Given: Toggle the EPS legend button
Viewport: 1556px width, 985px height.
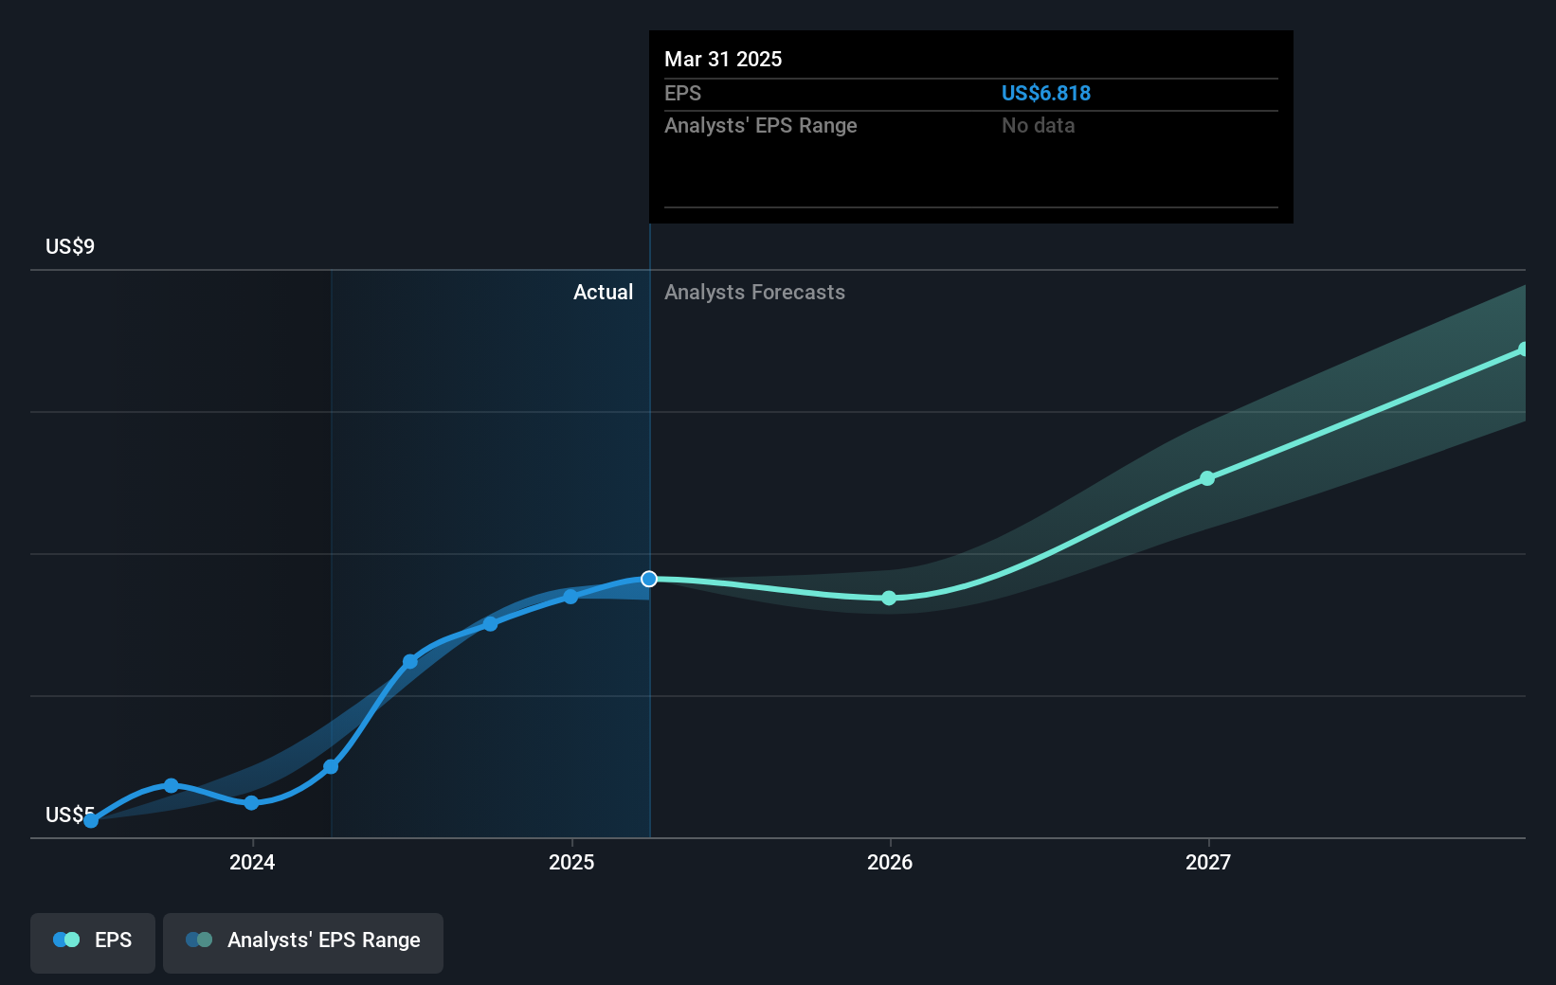Looking at the screenshot, I should coord(93,942).
